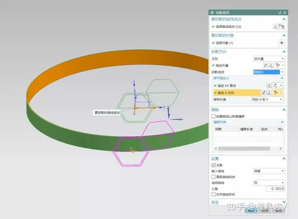Screen dimensions: 298x219
Task: Click curve rule icon beside 选择曲线或点 (32)
Action: tap(282, 27)
